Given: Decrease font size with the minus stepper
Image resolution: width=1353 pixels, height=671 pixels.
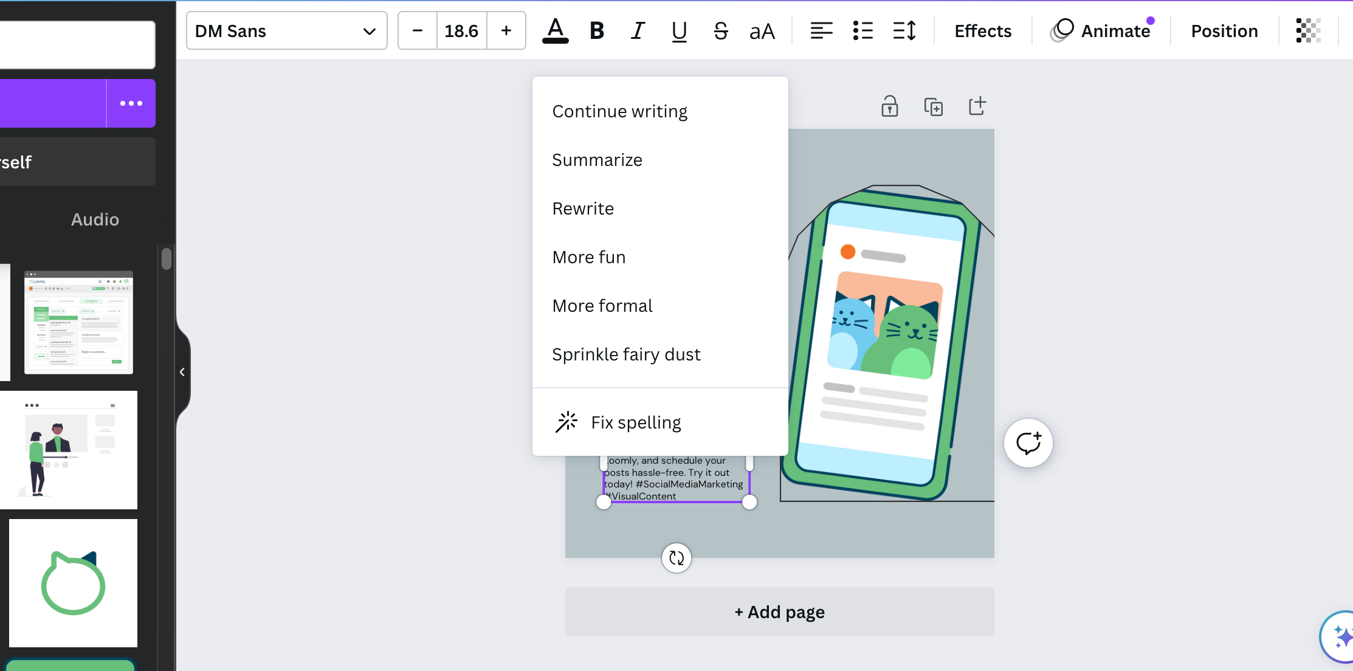Looking at the screenshot, I should coord(417,30).
